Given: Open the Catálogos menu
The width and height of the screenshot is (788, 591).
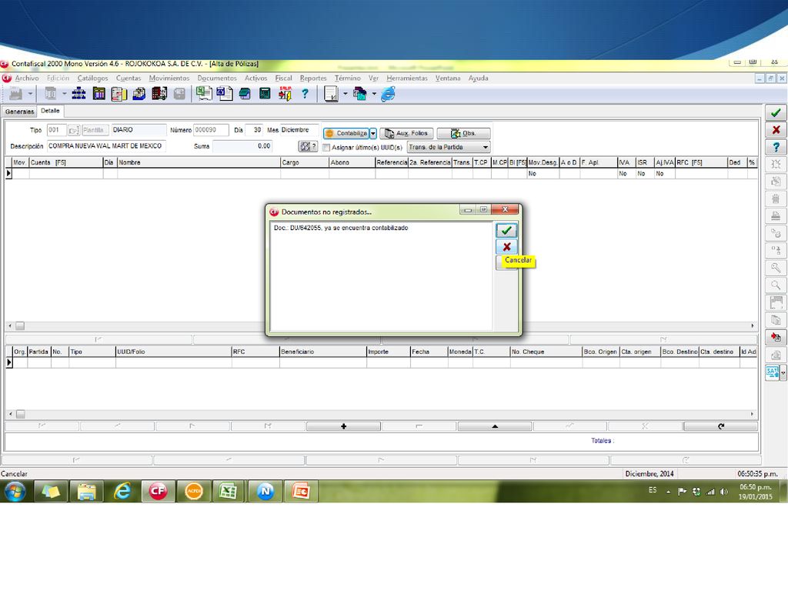Looking at the screenshot, I should (92, 78).
